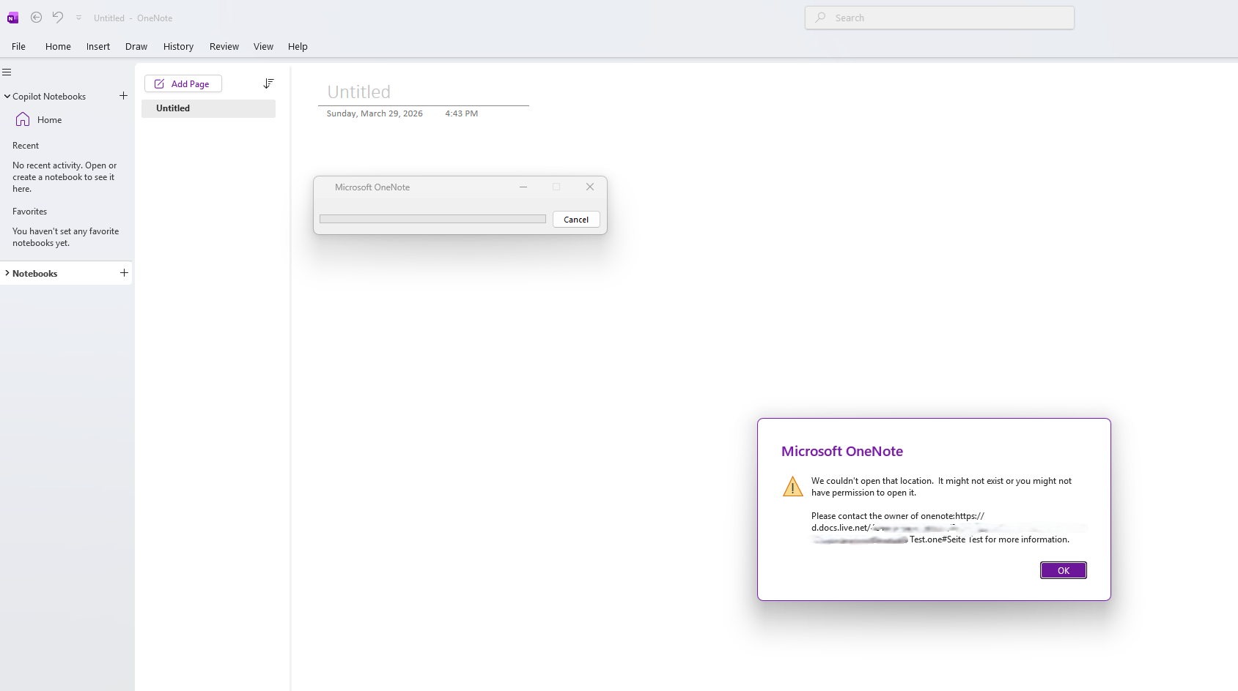Image resolution: width=1238 pixels, height=691 pixels.
Task: Expand the Notebooks section
Action: pos(7,273)
